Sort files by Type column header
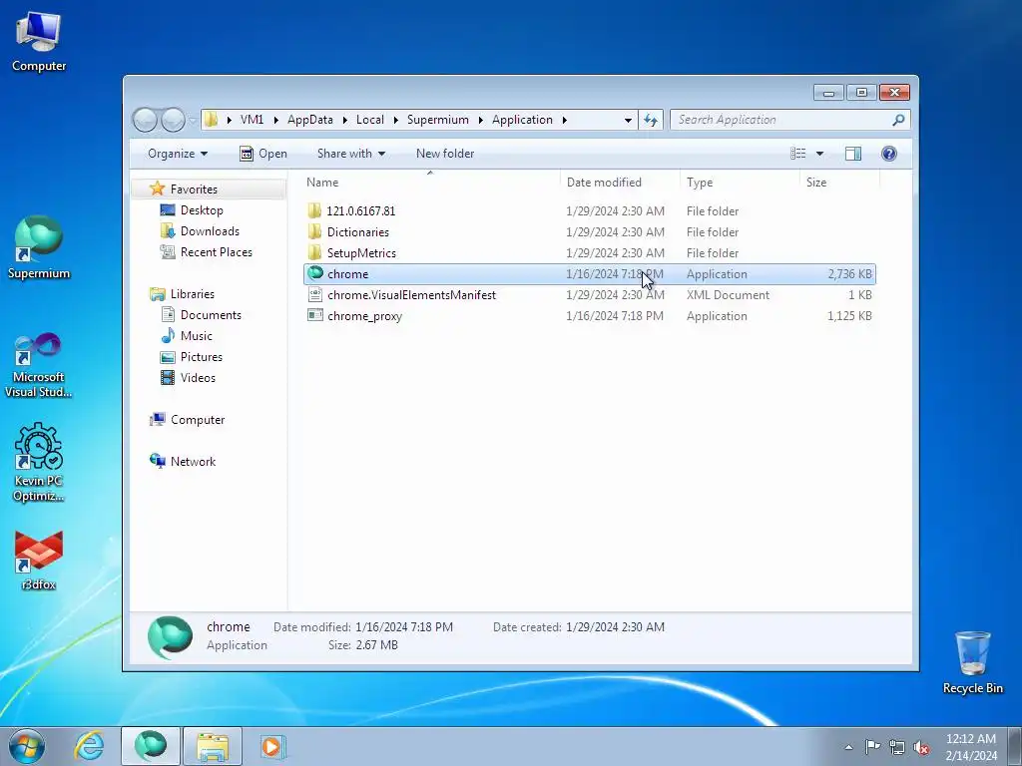1022x766 pixels. pos(740,183)
